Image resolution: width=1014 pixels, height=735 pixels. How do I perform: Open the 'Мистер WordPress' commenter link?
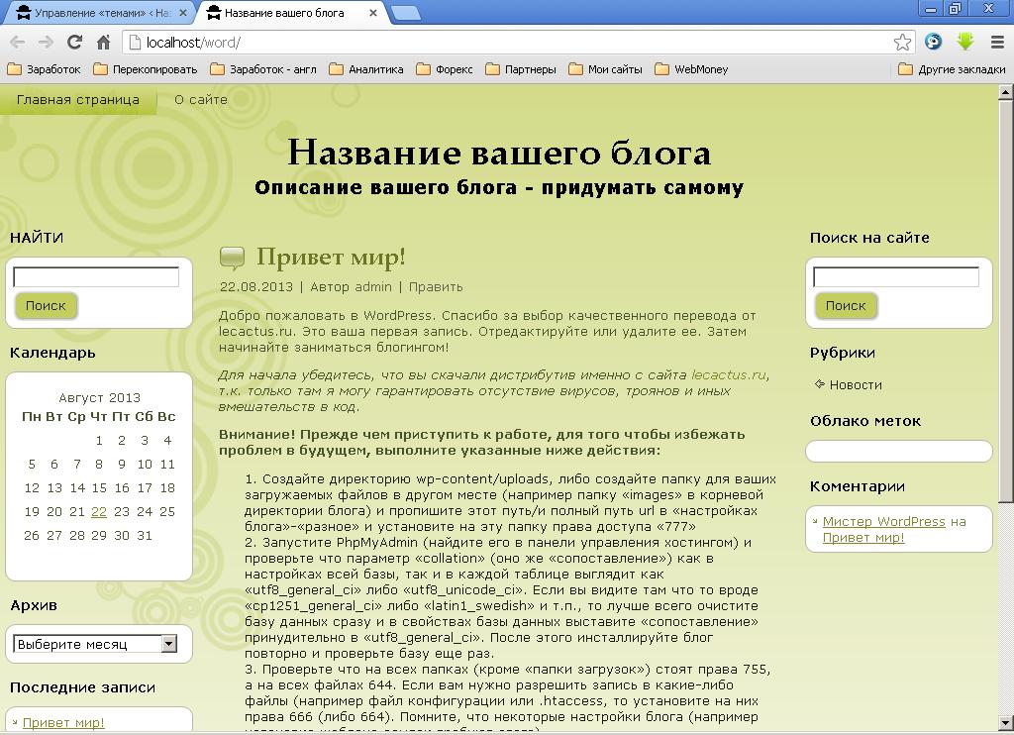point(884,521)
